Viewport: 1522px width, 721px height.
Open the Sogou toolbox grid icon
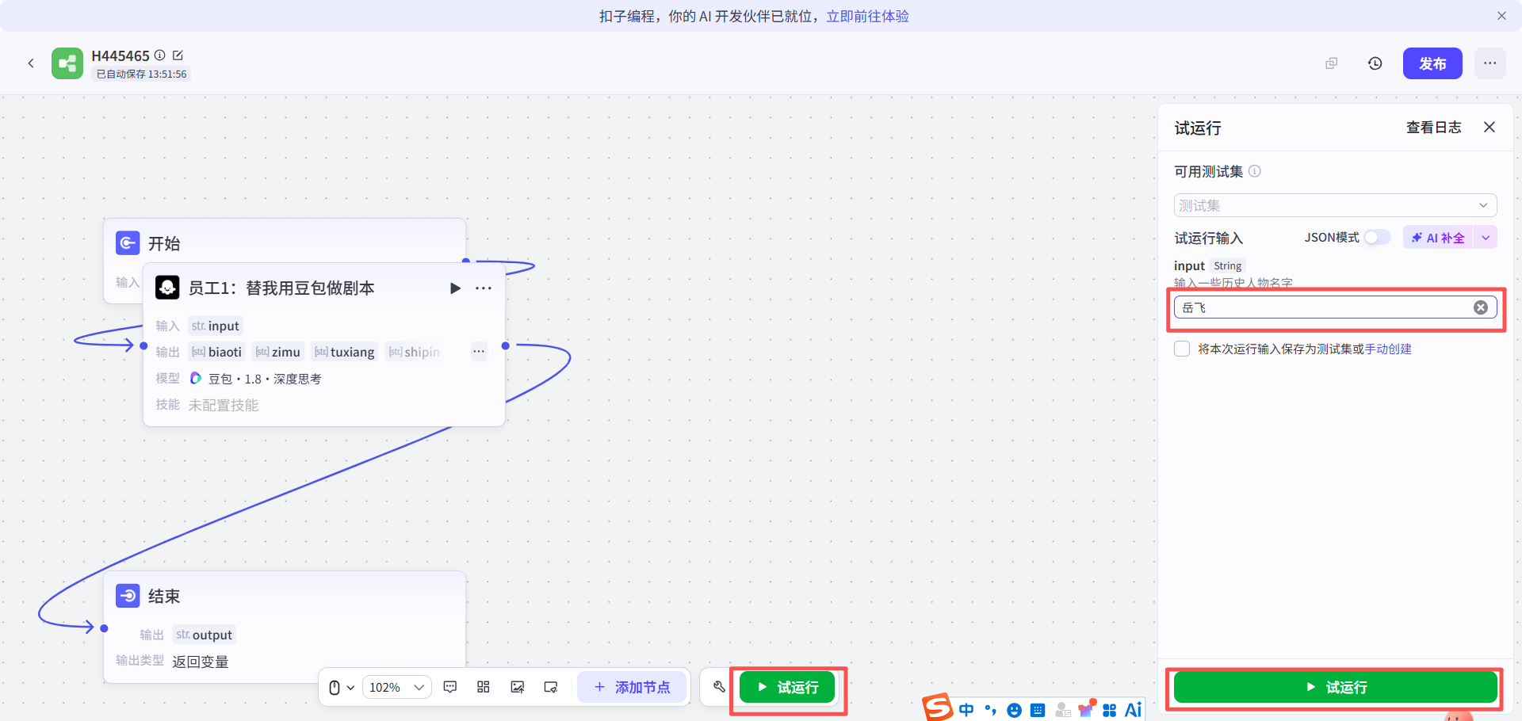click(x=1110, y=710)
